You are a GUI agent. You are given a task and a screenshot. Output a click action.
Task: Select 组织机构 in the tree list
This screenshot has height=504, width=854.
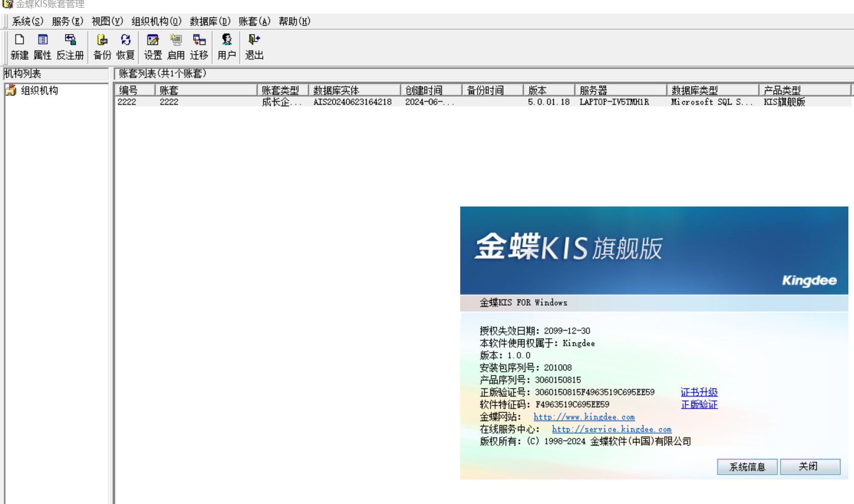[39, 90]
